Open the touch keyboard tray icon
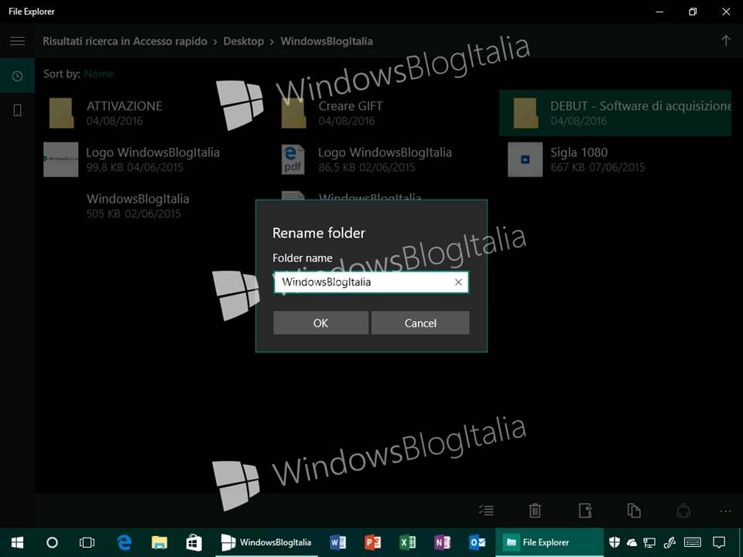Viewport: 743px width, 557px height. click(x=693, y=542)
